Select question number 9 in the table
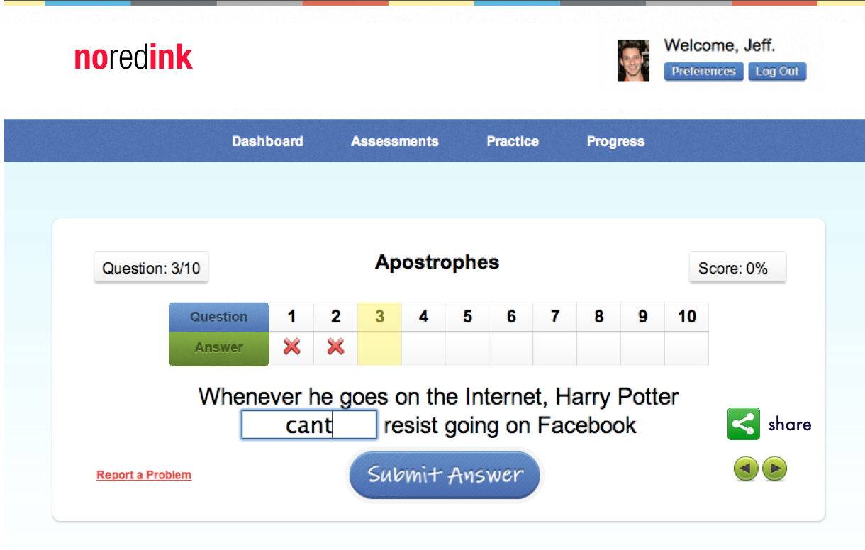Image resolution: width=865 pixels, height=550 pixels. coord(643,317)
